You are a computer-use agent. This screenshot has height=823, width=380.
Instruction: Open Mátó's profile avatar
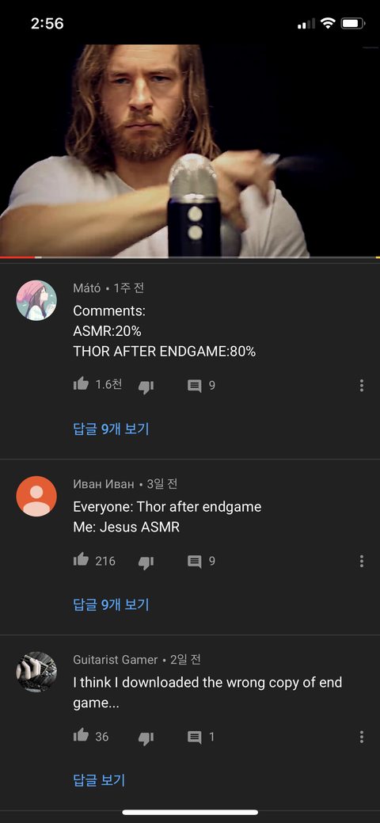pos(36,300)
